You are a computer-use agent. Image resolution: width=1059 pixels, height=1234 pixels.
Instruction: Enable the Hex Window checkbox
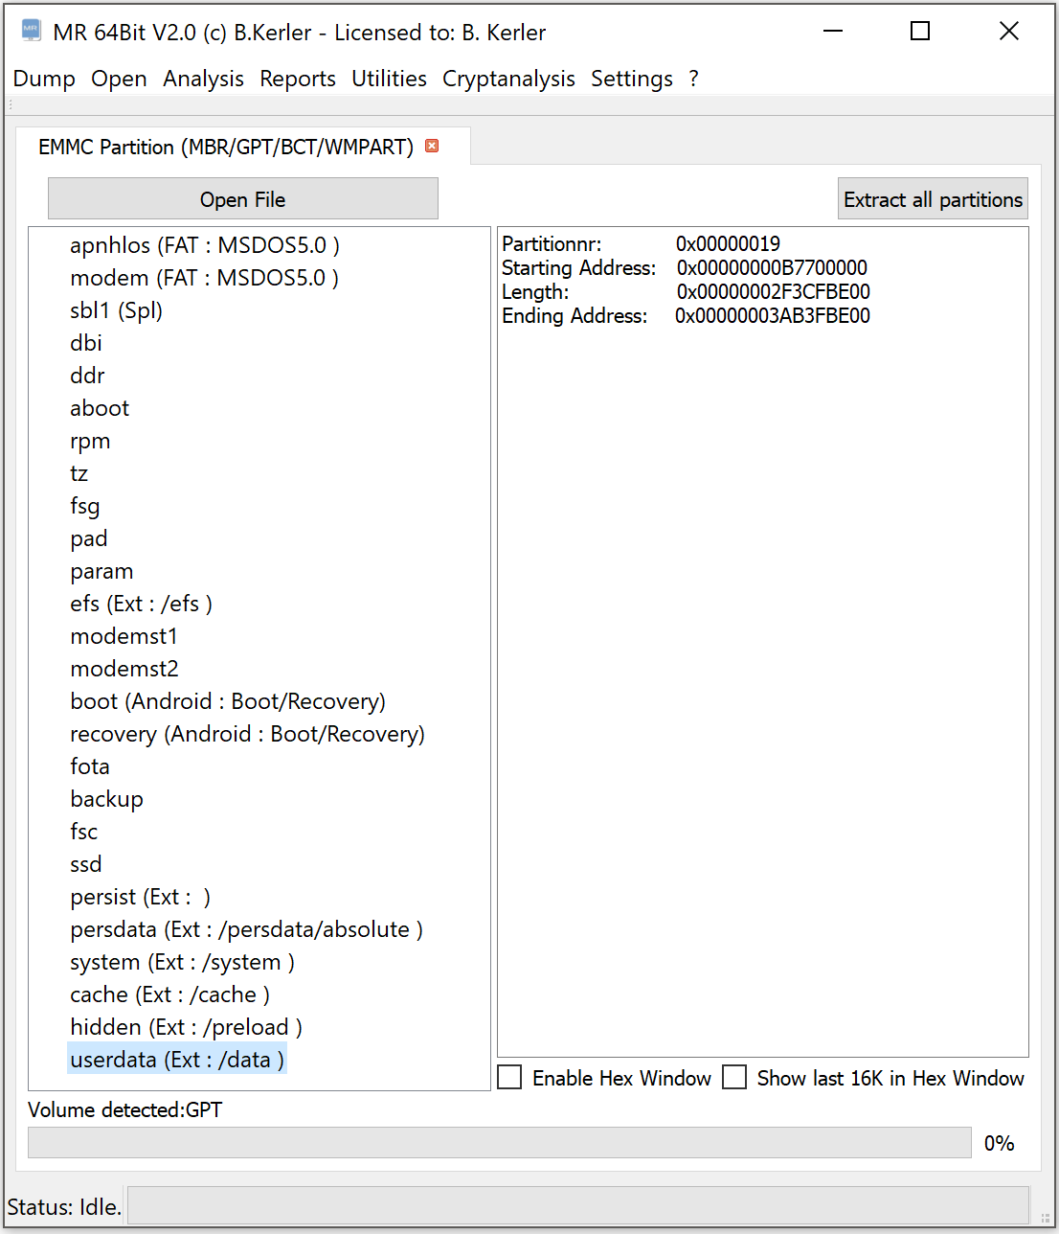click(x=509, y=1078)
